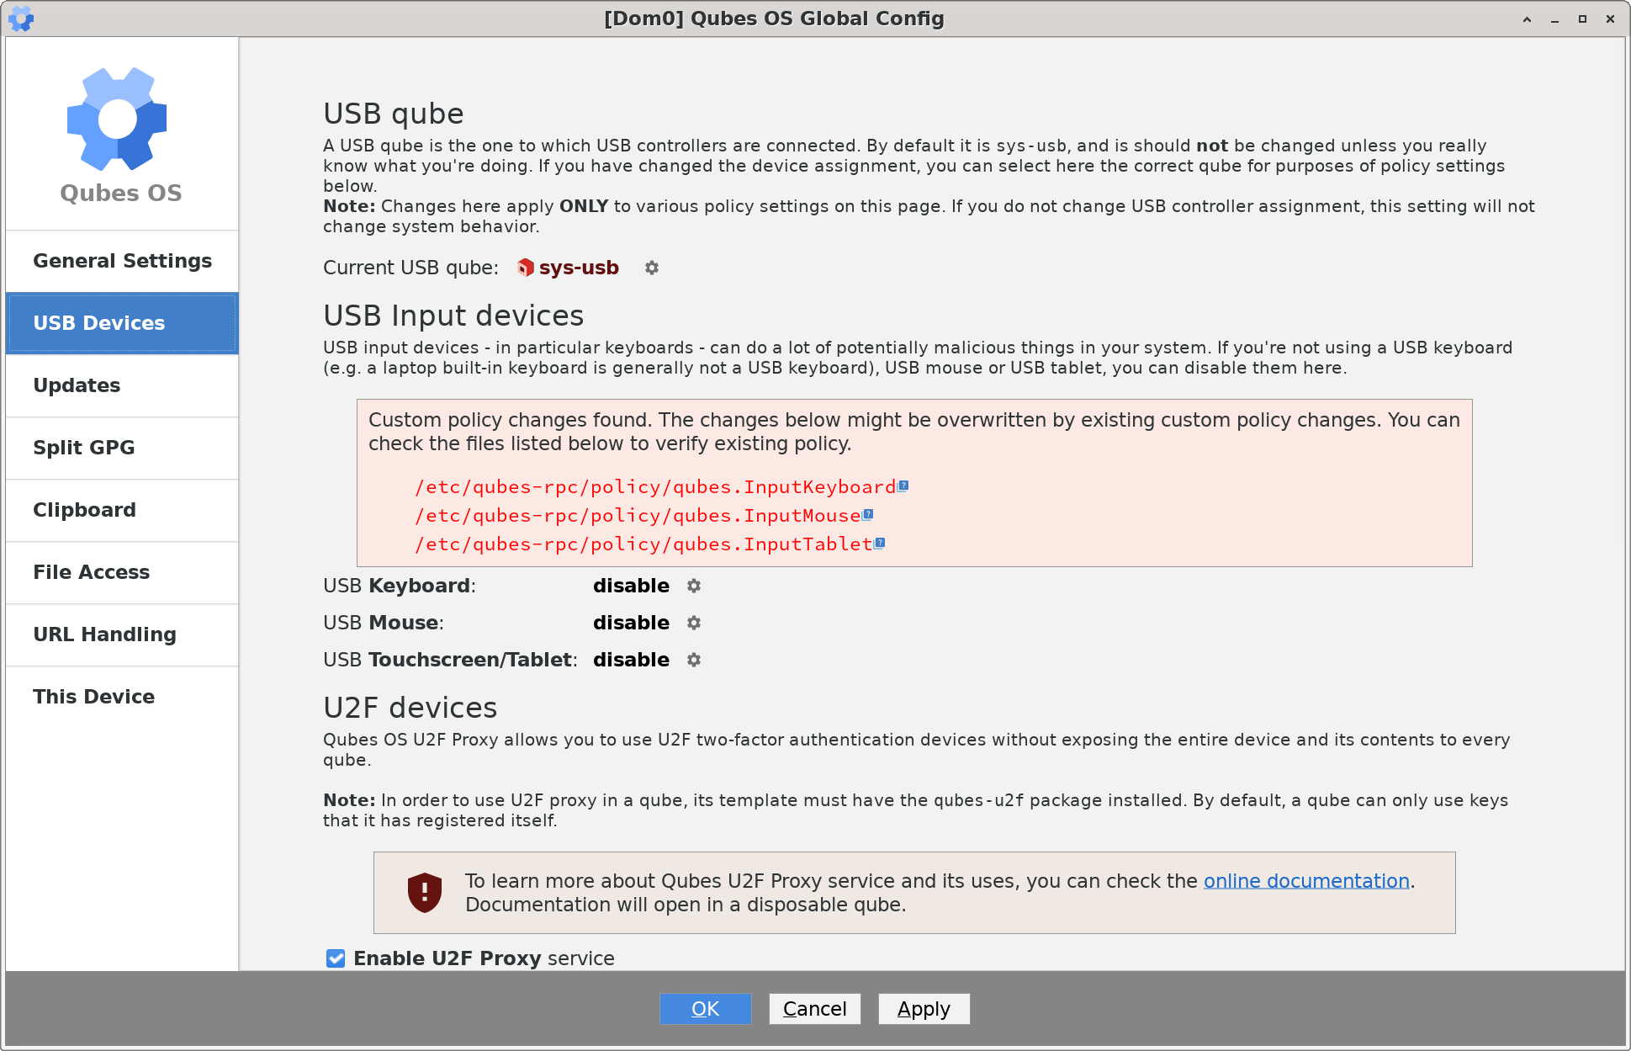Image resolution: width=1631 pixels, height=1051 pixels.
Task: Toggle USB Mouse disable setting
Action: (693, 622)
